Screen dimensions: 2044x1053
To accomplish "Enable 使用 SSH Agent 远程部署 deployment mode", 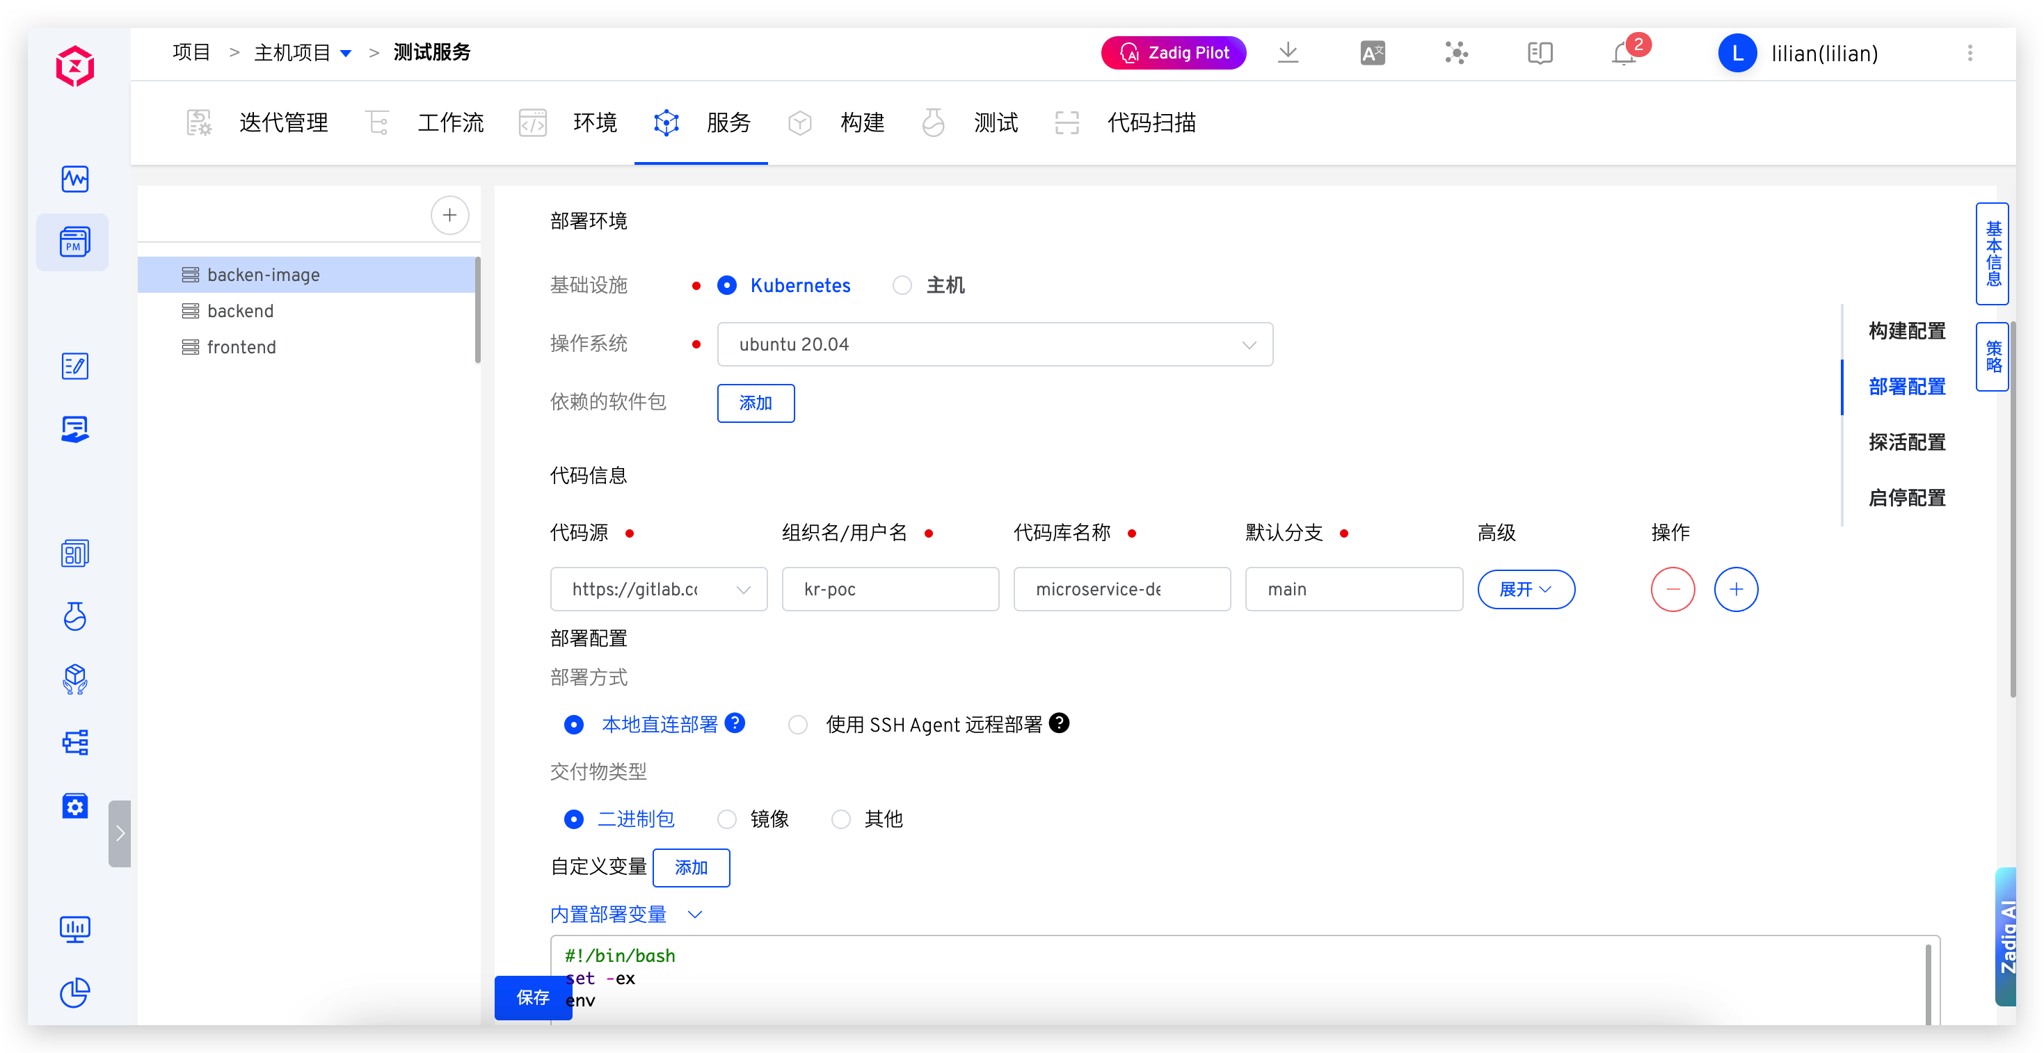I will click(x=797, y=724).
